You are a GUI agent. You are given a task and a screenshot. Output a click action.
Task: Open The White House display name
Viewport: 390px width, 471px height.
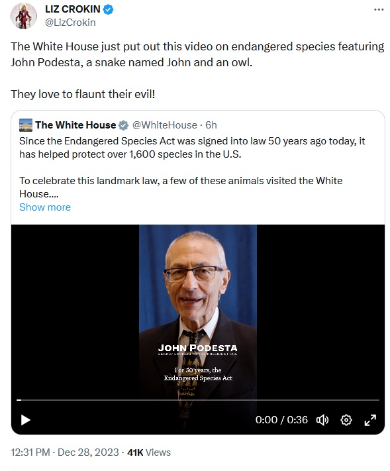75,125
